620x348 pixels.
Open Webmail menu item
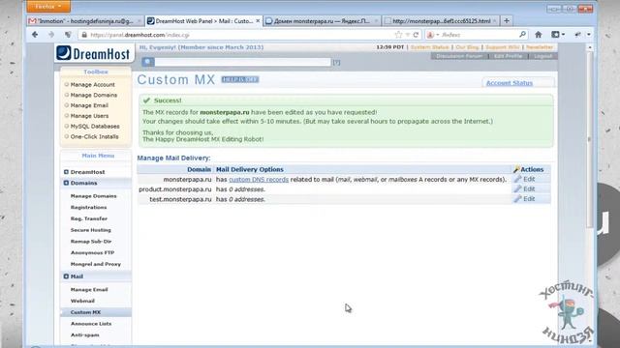(82, 301)
